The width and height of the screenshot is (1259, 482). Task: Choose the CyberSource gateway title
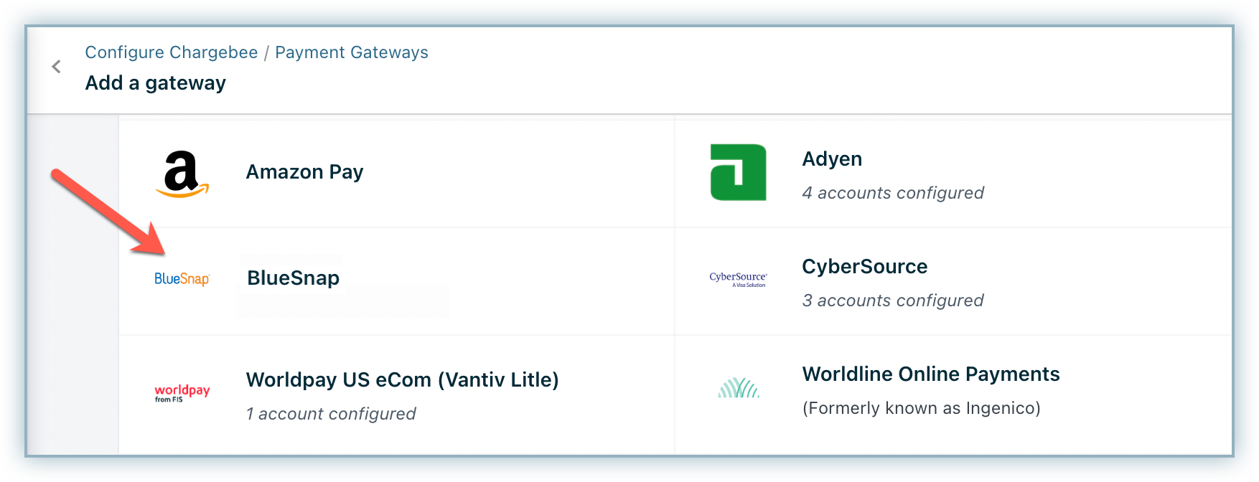864,267
